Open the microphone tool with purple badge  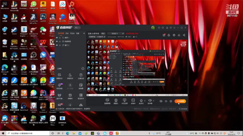point(60,86)
